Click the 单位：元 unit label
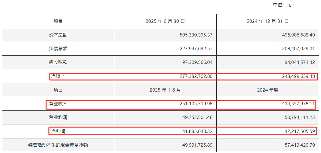321x153 pixels. coord(282,5)
